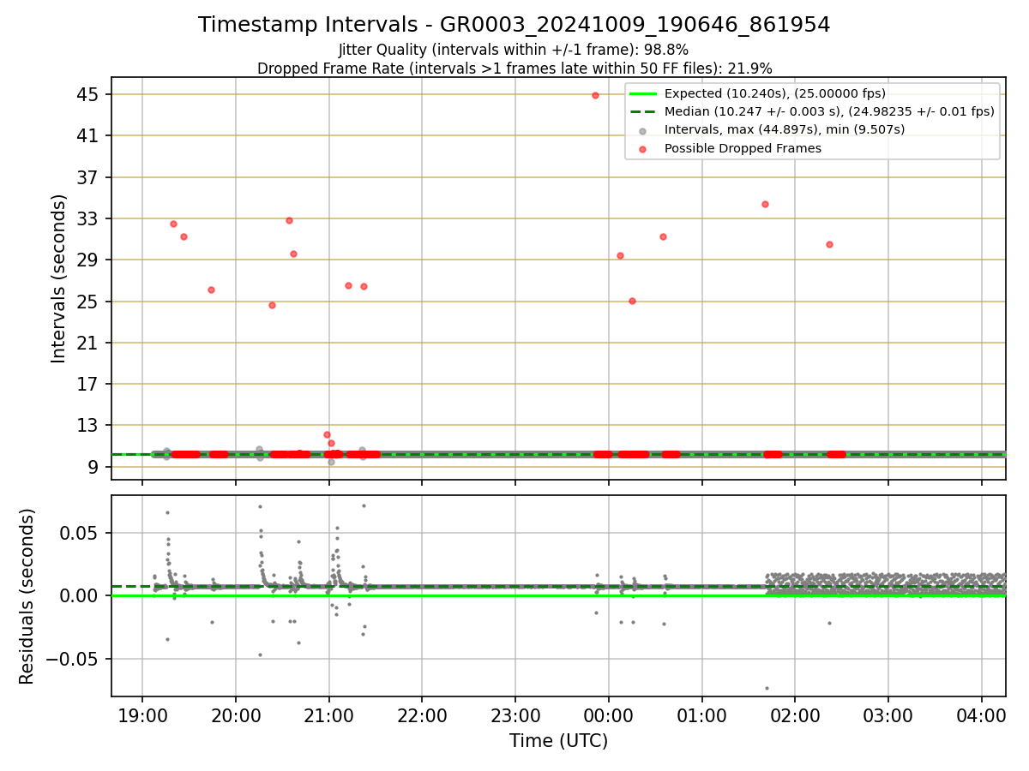Viewport: 1029px width, 771px height.
Task: Click the 'Time (UTC)' x-axis label
Action: (x=558, y=741)
